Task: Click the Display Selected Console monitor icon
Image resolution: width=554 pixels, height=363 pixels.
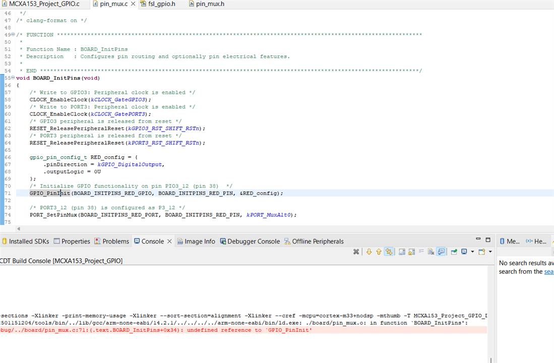Action: pyautogui.click(x=464, y=252)
